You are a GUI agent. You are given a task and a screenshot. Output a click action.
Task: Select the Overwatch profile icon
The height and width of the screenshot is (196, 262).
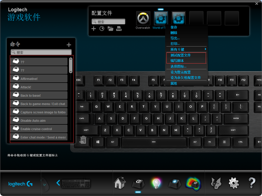tap(143, 18)
